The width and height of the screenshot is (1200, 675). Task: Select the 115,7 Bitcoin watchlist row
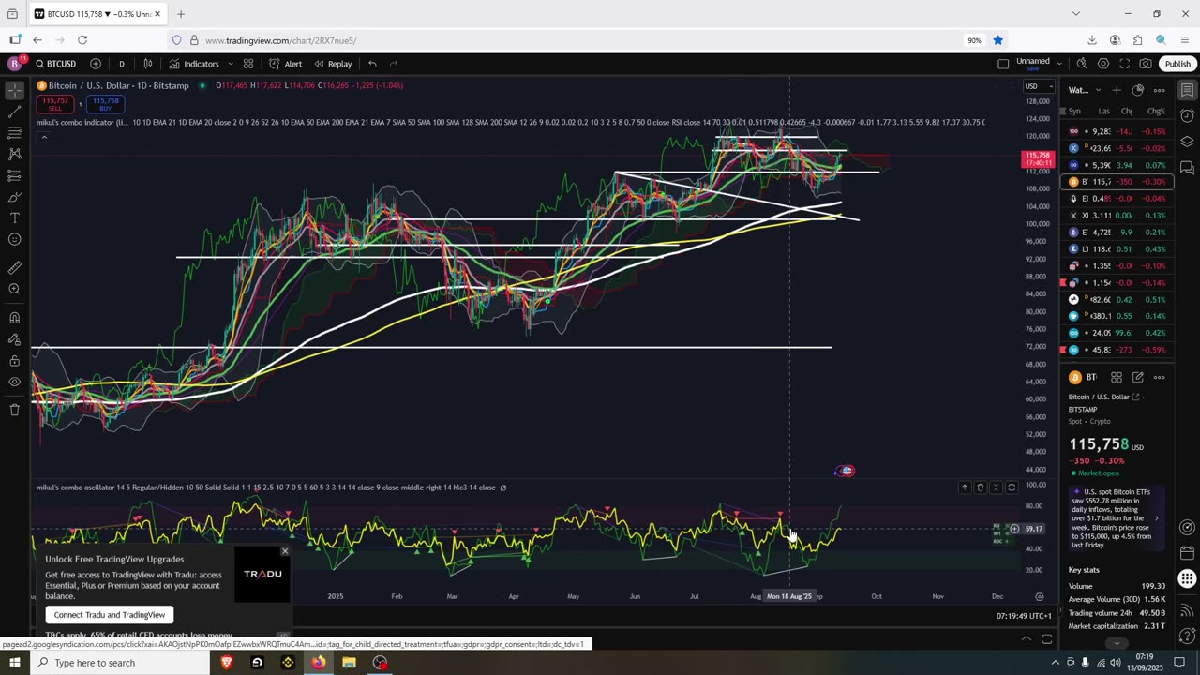pos(1117,182)
